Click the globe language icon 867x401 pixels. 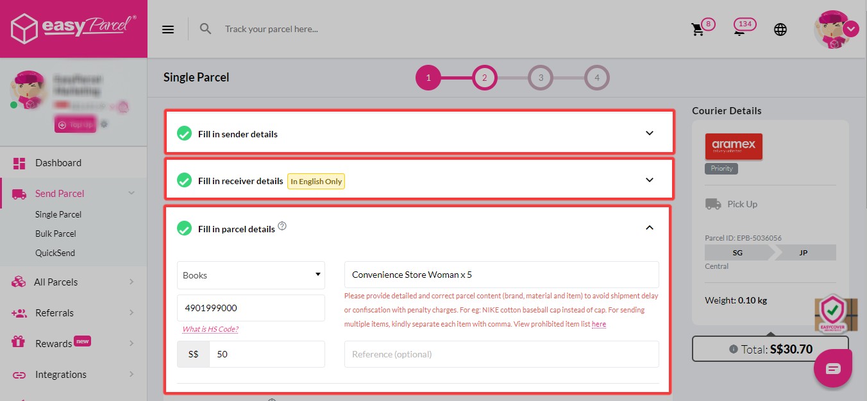[x=780, y=30]
